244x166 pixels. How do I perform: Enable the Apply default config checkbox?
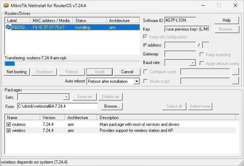202,64
